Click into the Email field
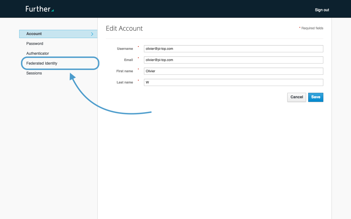The image size is (351, 219). tap(233, 60)
